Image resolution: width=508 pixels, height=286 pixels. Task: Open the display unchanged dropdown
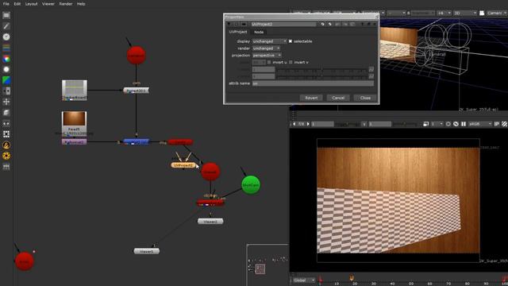pos(270,41)
